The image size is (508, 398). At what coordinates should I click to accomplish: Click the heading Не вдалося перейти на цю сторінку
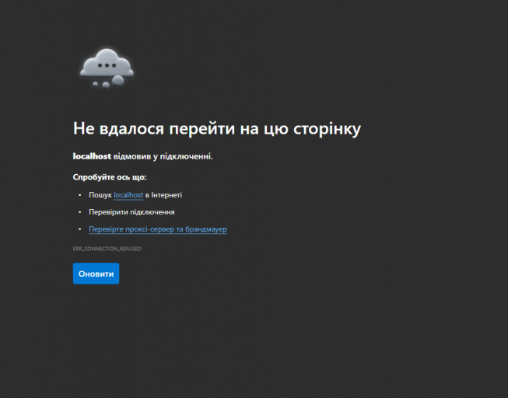[217, 128]
